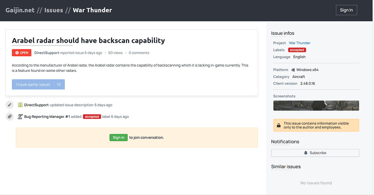Click the 'Issue infos' heading
This screenshot has width=374, height=195.
click(283, 33)
